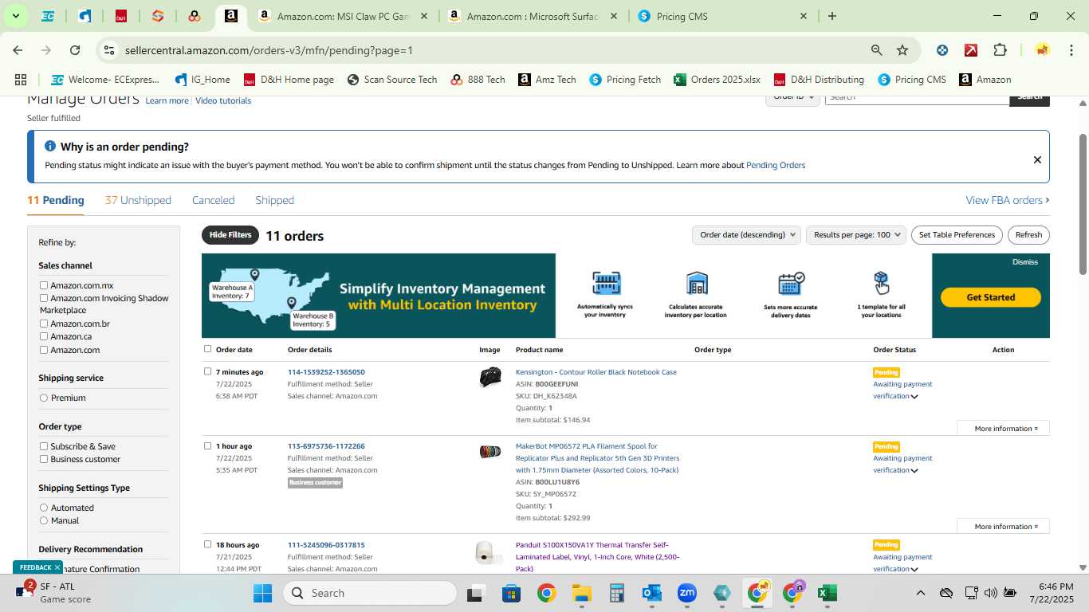Viewport: 1089px width, 612px height.
Task: Check the Amazon.com.mx sales channel
Action: [44, 285]
